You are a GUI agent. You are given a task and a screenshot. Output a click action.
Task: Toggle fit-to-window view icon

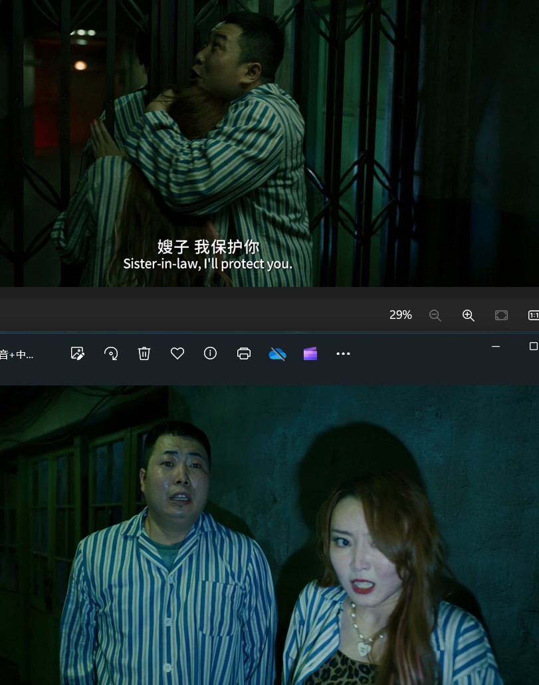tap(501, 316)
